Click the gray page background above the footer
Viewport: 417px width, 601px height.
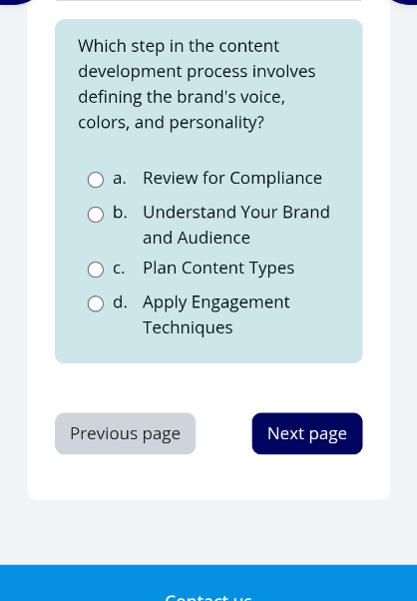click(x=208, y=533)
